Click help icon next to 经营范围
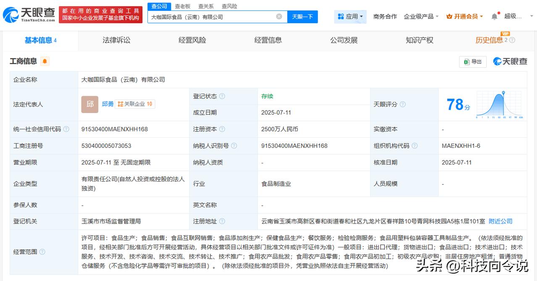 (42, 252)
